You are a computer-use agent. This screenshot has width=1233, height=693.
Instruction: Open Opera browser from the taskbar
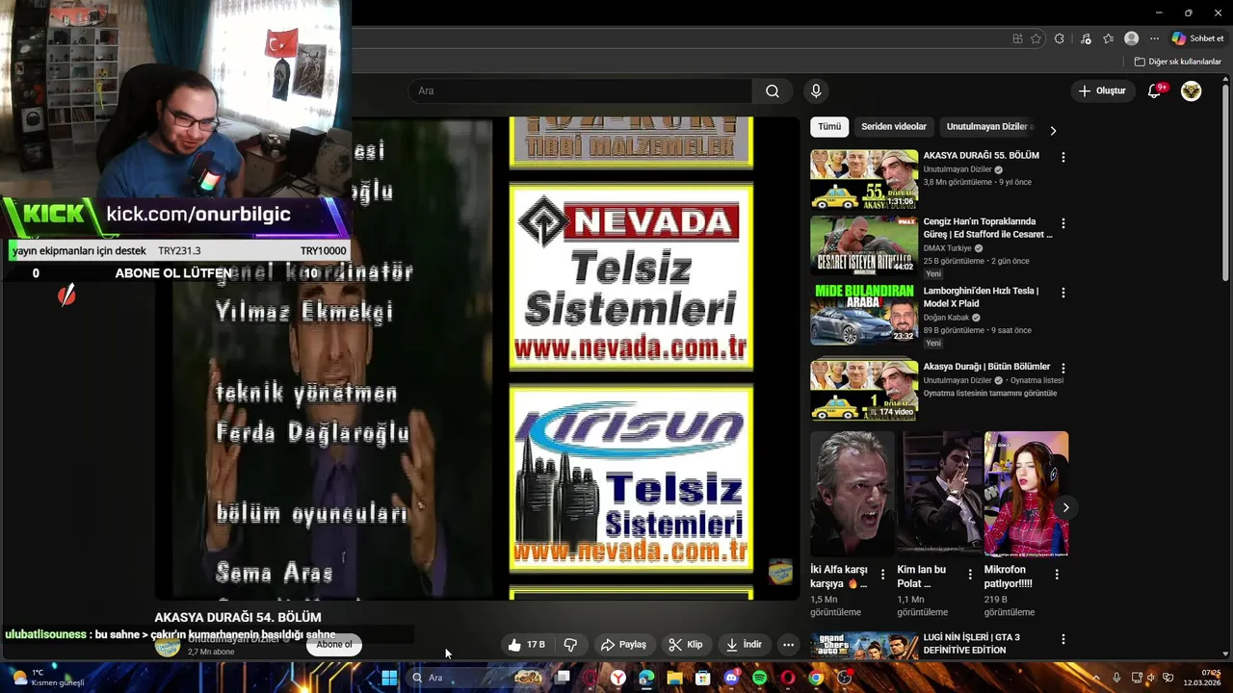(788, 678)
